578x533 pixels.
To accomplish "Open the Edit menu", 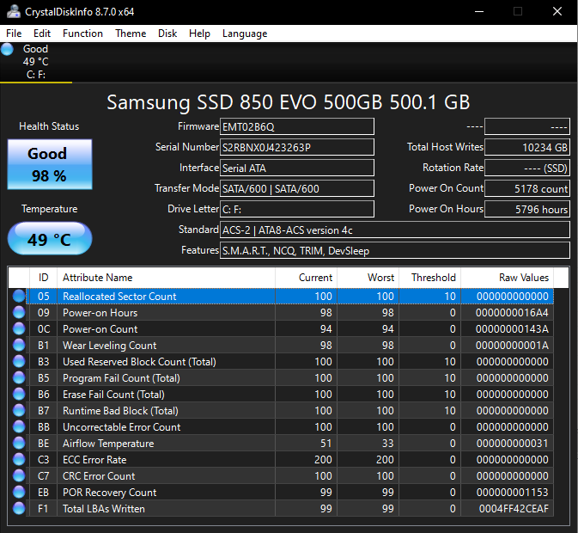I will pos(42,34).
